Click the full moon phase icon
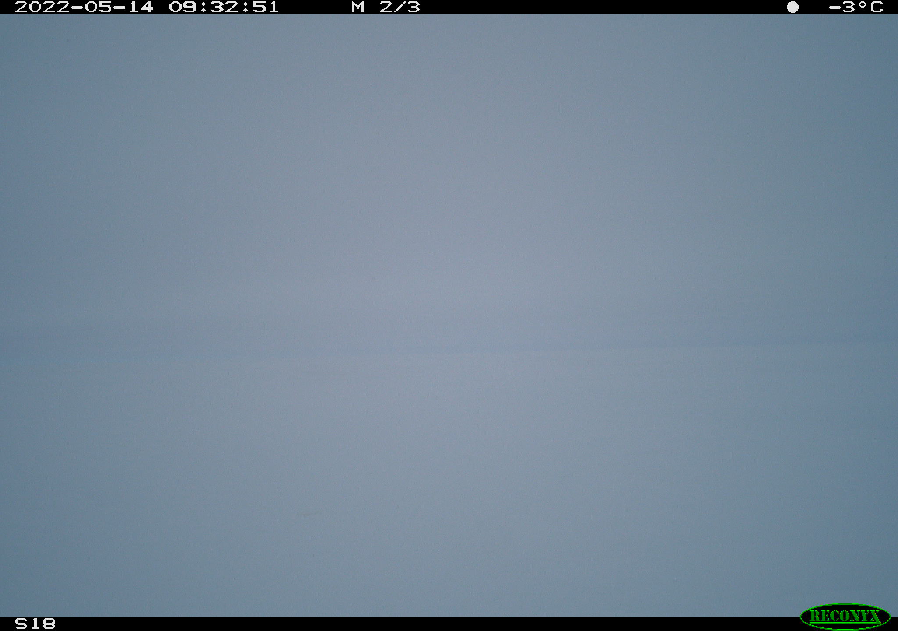 (x=792, y=7)
